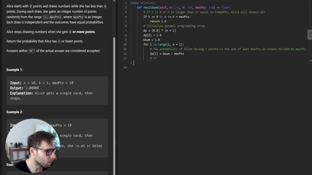312x175 pixels.
Task: Click 'Explanation: Alice gets a single card' in Example 1
Action: coord(51,96)
